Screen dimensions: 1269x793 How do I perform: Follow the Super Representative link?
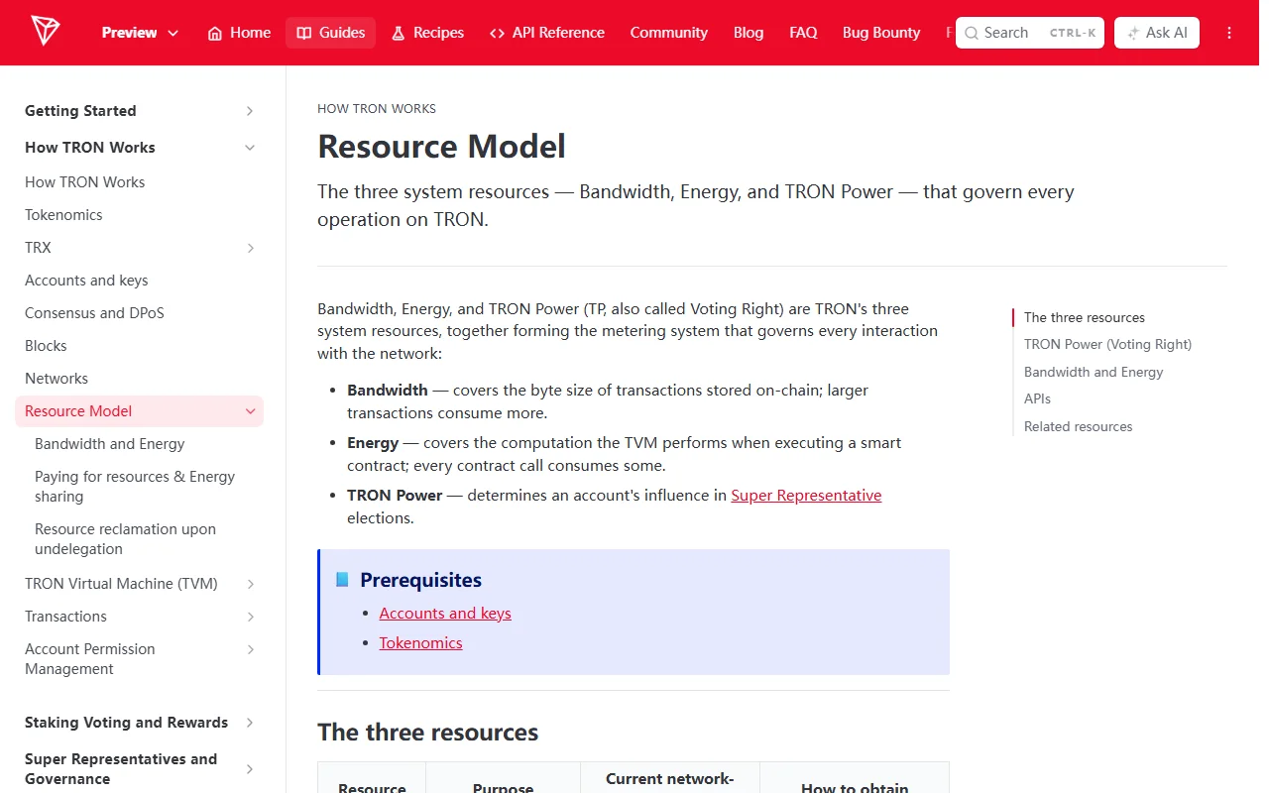(806, 496)
